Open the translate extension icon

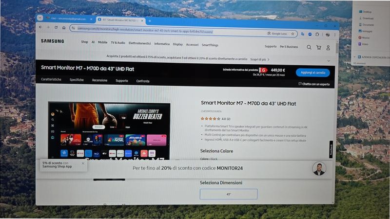[x=302, y=34]
